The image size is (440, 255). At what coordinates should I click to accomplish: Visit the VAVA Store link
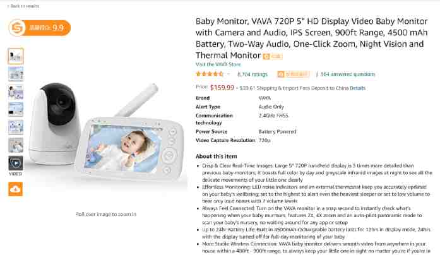[x=218, y=64]
